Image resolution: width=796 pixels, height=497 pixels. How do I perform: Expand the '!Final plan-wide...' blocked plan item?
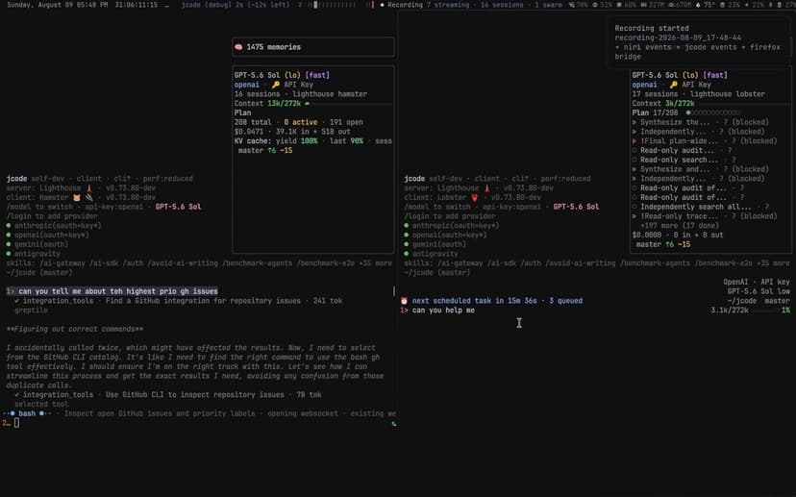point(634,141)
